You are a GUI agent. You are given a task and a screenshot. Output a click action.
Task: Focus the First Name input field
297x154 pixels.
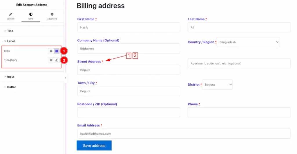[x=128, y=27]
